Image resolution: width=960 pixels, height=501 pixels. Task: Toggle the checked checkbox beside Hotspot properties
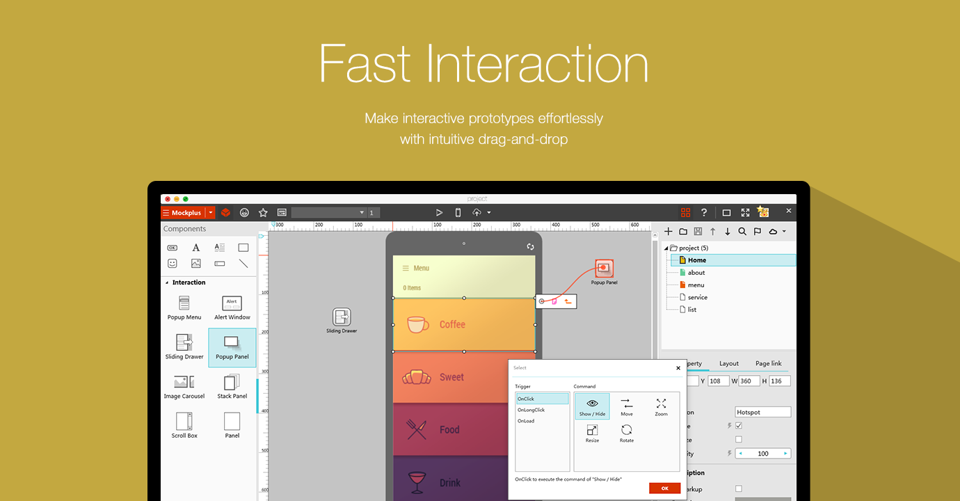pyautogui.click(x=739, y=425)
